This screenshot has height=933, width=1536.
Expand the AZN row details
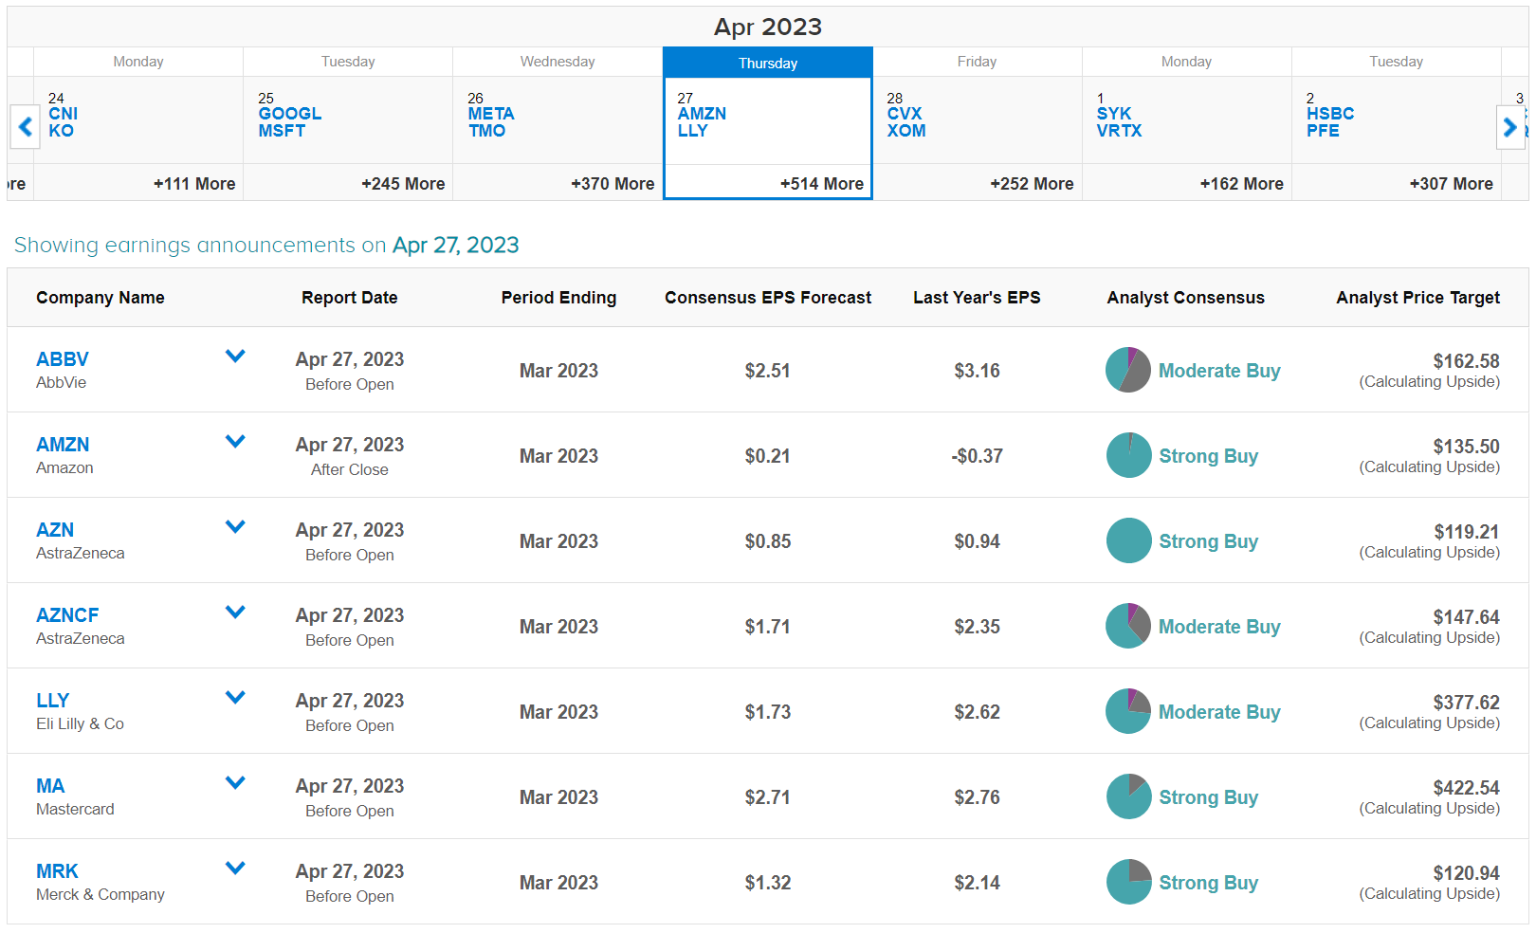235,527
